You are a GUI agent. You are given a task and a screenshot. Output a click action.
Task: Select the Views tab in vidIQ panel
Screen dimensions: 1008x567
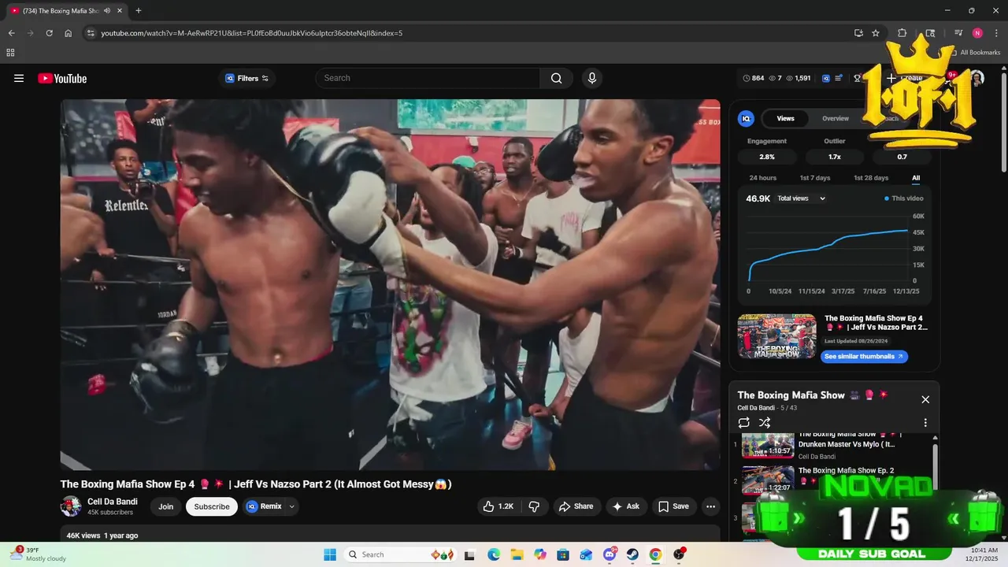(x=786, y=118)
